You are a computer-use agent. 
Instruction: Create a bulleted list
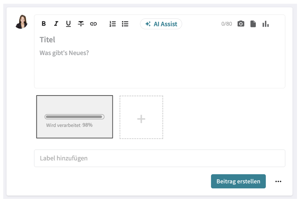tap(125, 24)
